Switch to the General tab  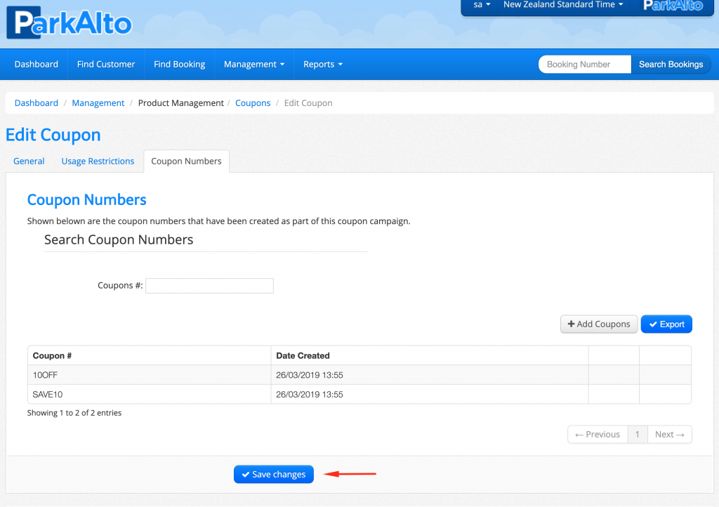29,161
